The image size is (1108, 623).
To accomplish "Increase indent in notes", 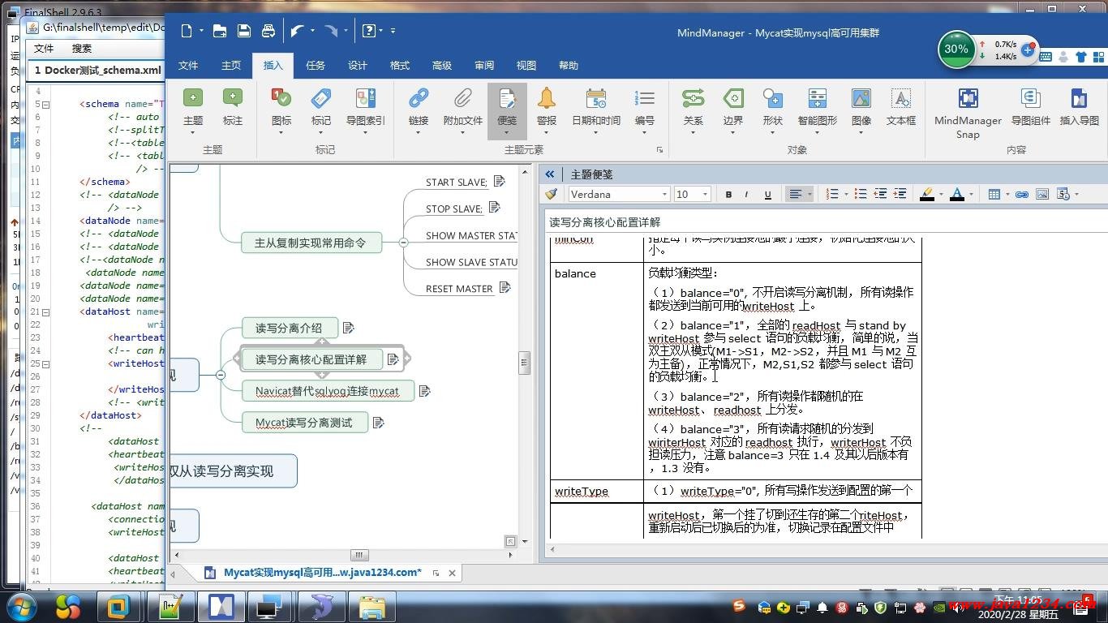I will (900, 194).
